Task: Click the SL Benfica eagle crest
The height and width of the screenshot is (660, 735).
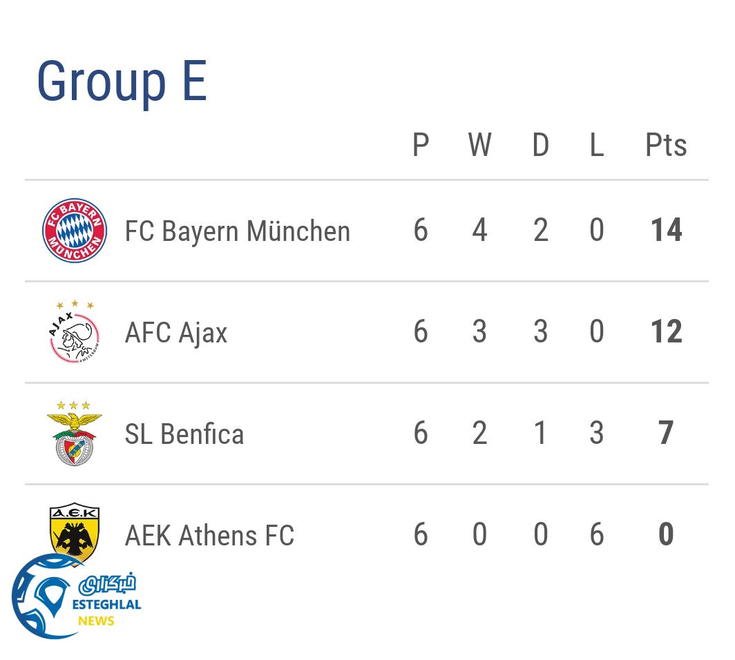Action: coord(74,434)
